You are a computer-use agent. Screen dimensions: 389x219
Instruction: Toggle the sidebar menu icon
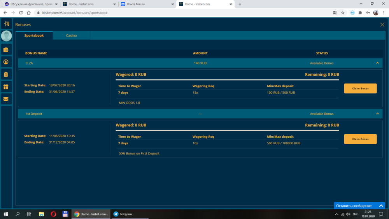7,24
